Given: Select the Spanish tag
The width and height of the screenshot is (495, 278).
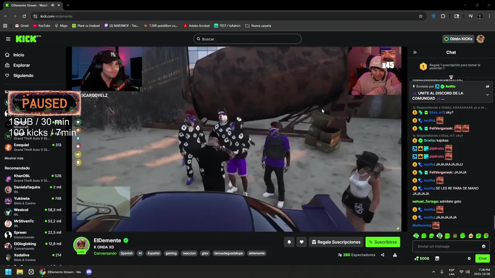Looking at the screenshot, I should click(x=126, y=253).
